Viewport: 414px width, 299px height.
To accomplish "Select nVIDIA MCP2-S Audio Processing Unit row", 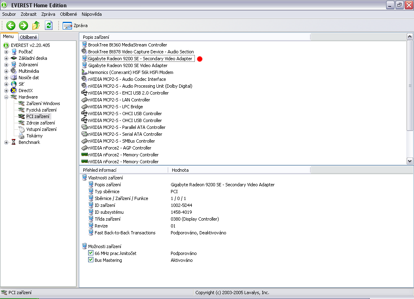I will 140,86.
